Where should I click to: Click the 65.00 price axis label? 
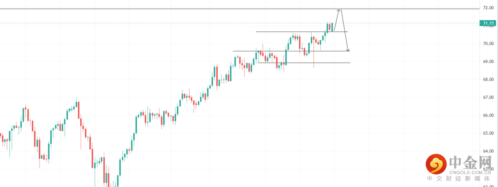click(x=488, y=133)
